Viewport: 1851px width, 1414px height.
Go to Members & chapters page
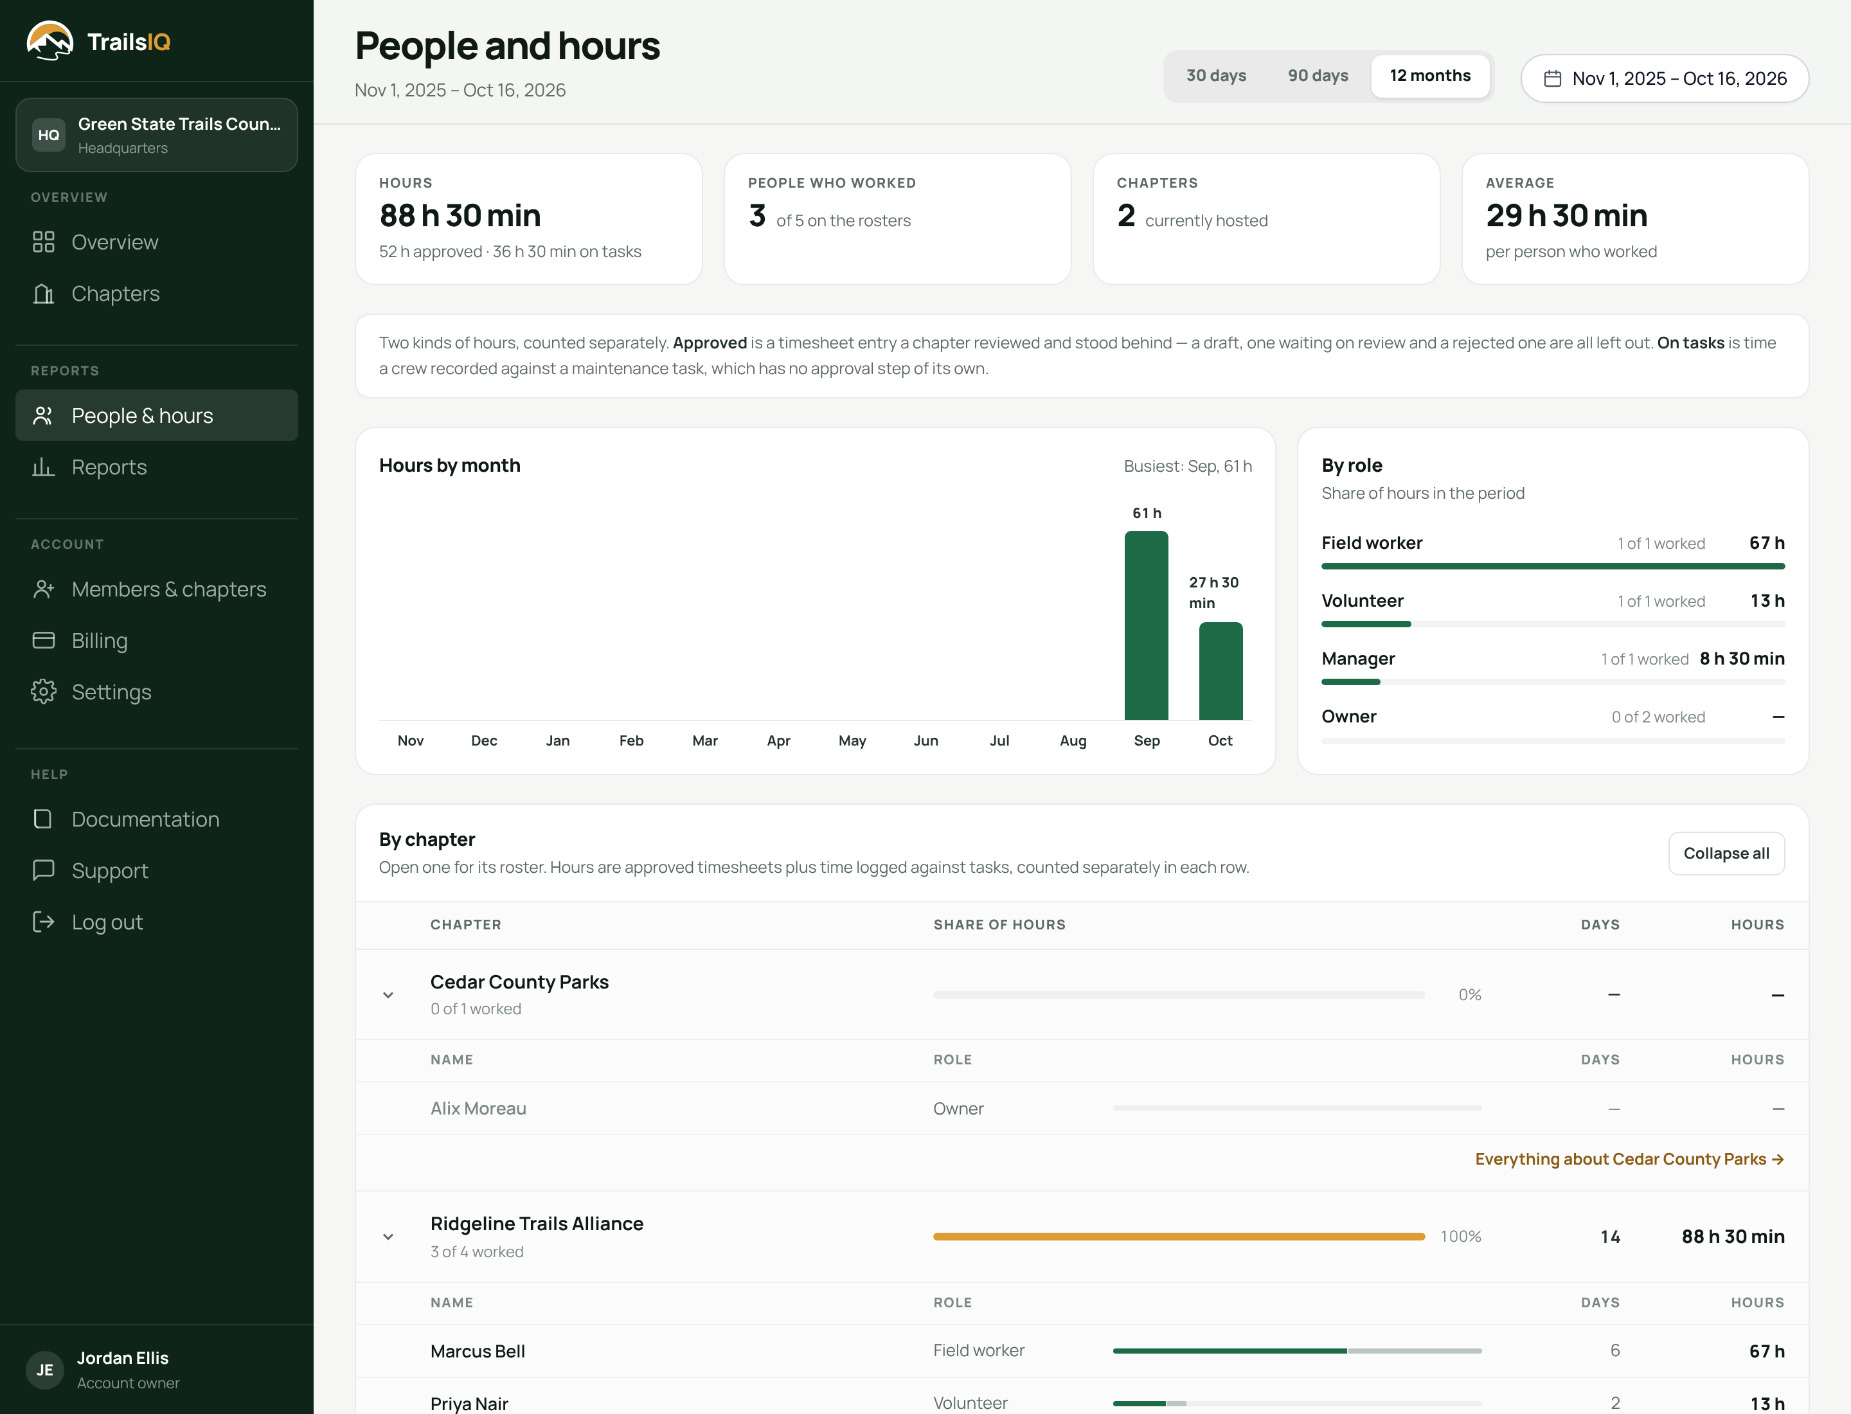tap(157, 589)
